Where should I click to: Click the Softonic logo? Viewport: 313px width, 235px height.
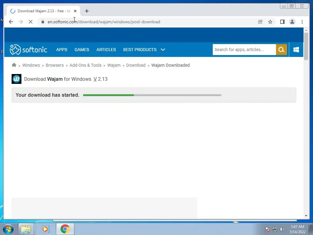tap(28, 50)
